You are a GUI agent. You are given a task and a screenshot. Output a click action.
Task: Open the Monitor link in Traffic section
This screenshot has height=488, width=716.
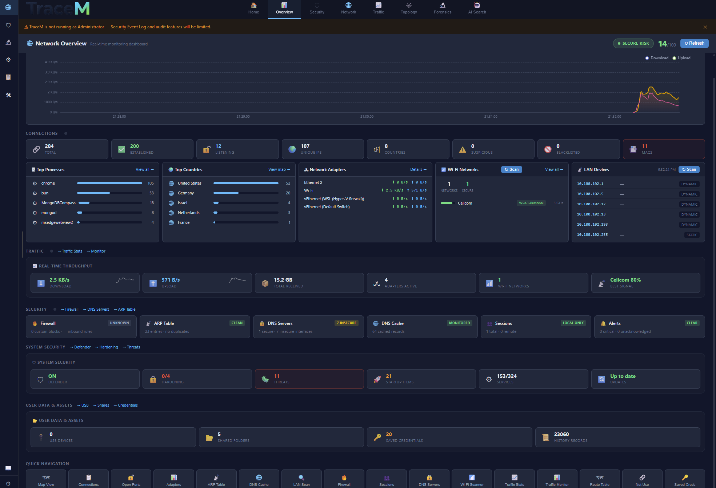point(96,251)
